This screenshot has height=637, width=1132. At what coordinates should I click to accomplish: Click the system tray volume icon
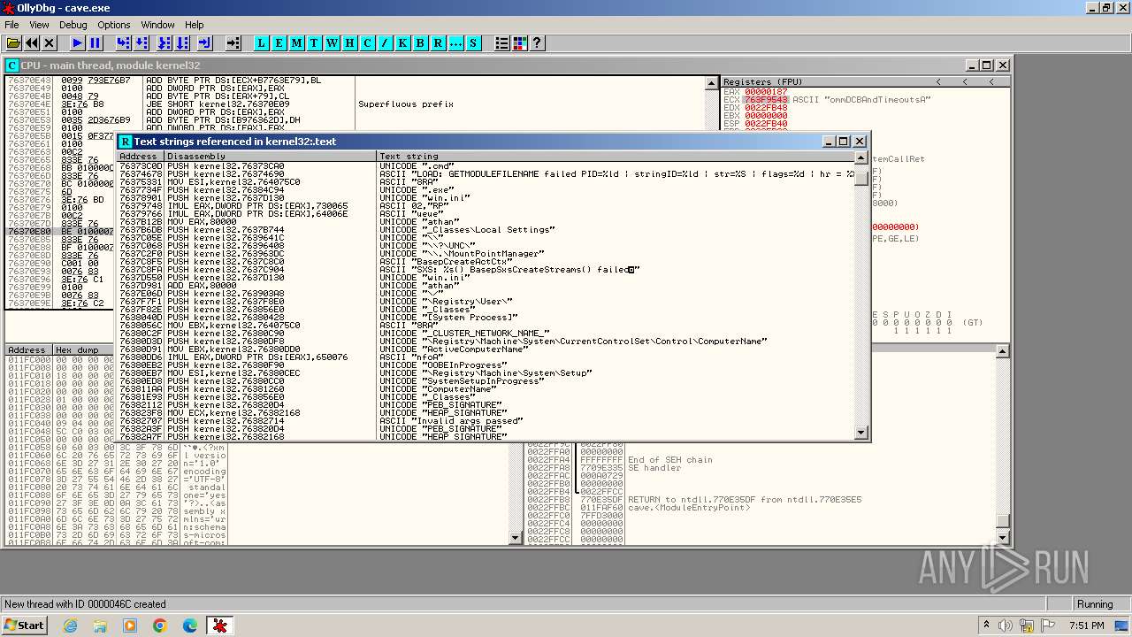click(x=1006, y=625)
